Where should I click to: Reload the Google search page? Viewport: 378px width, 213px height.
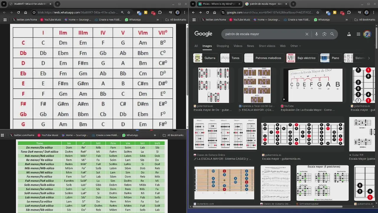coord(207,12)
